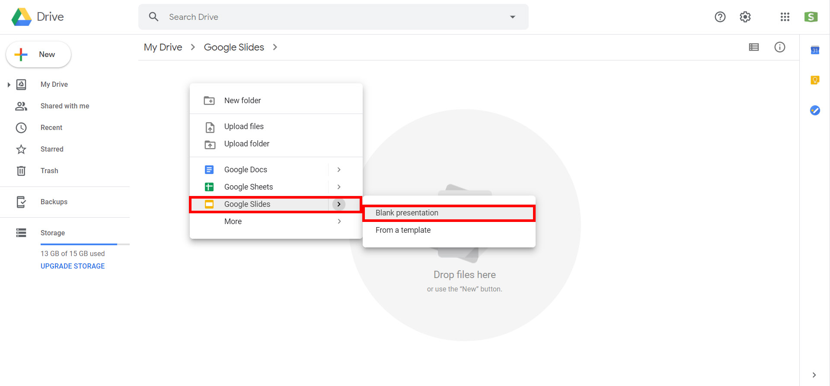Image resolution: width=830 pixels, height=386 pixels.
Task: Open the chevron after Google Slides breadcrumb
Action: 275,47
